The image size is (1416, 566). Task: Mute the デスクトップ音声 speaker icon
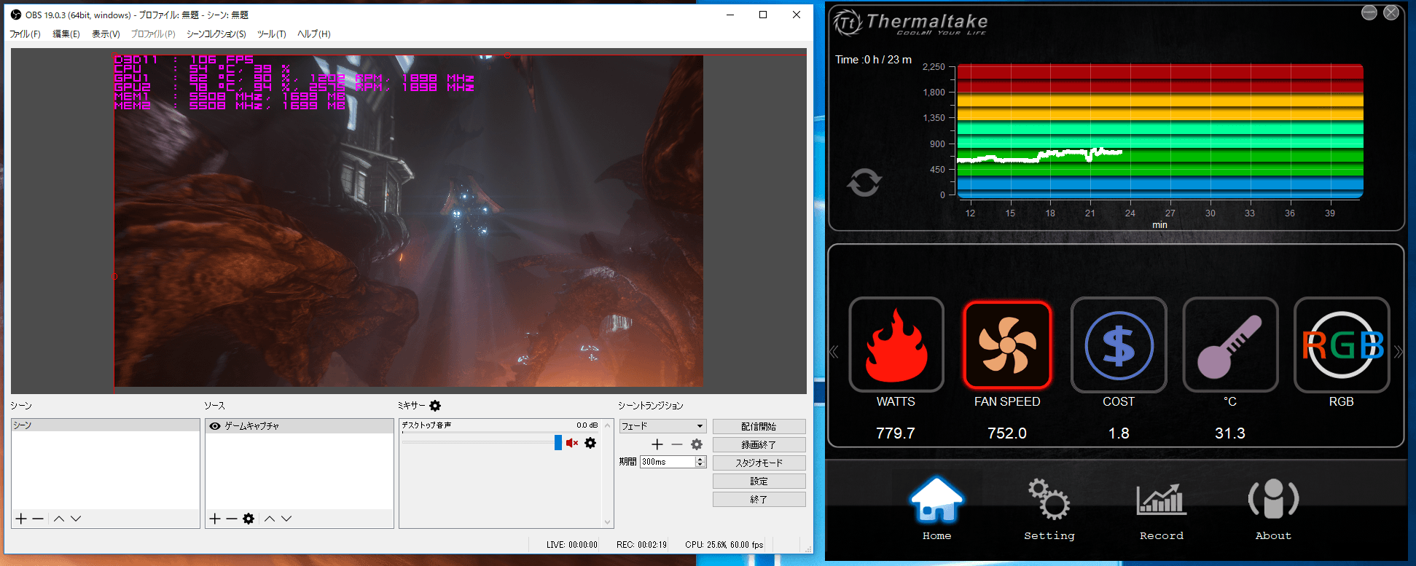[x=572, y=443]
